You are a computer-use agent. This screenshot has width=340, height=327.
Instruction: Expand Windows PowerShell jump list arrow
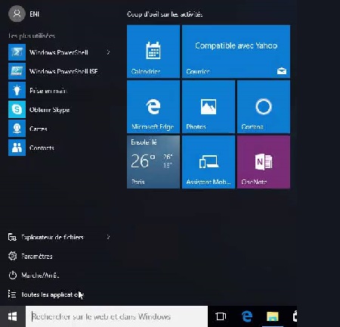(108, 52)
